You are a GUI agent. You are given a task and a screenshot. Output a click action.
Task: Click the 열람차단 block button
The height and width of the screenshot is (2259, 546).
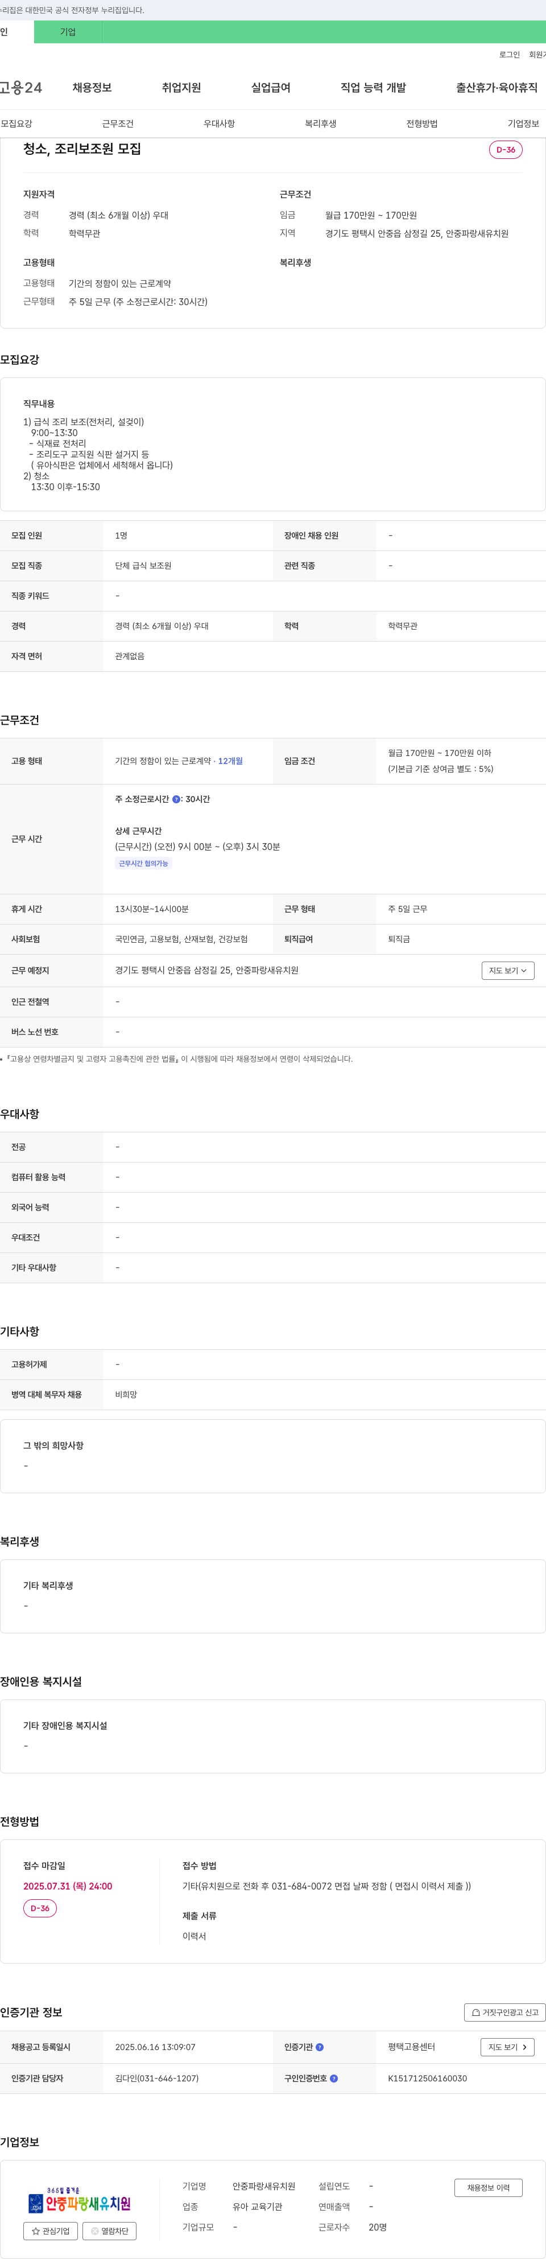[x=110, y=2231]
